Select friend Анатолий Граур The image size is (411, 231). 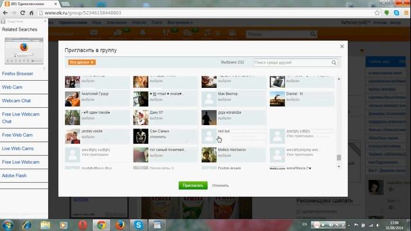[97, 99]
